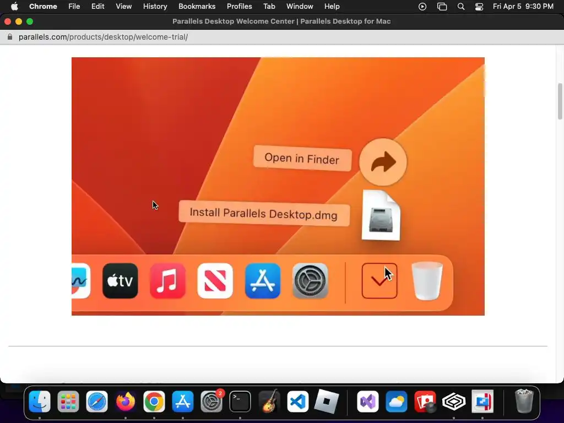Launch Visual Studio Code from the Dock
Viewport: 564px width, 423px height.
(297, 402)
